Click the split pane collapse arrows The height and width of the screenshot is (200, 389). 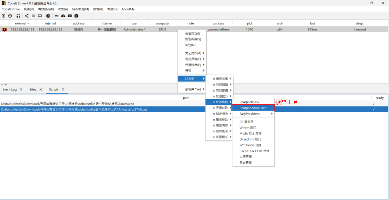click(4, 85)
